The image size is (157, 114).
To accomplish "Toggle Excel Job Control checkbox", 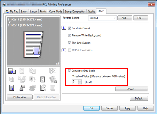I will [70, 28].
